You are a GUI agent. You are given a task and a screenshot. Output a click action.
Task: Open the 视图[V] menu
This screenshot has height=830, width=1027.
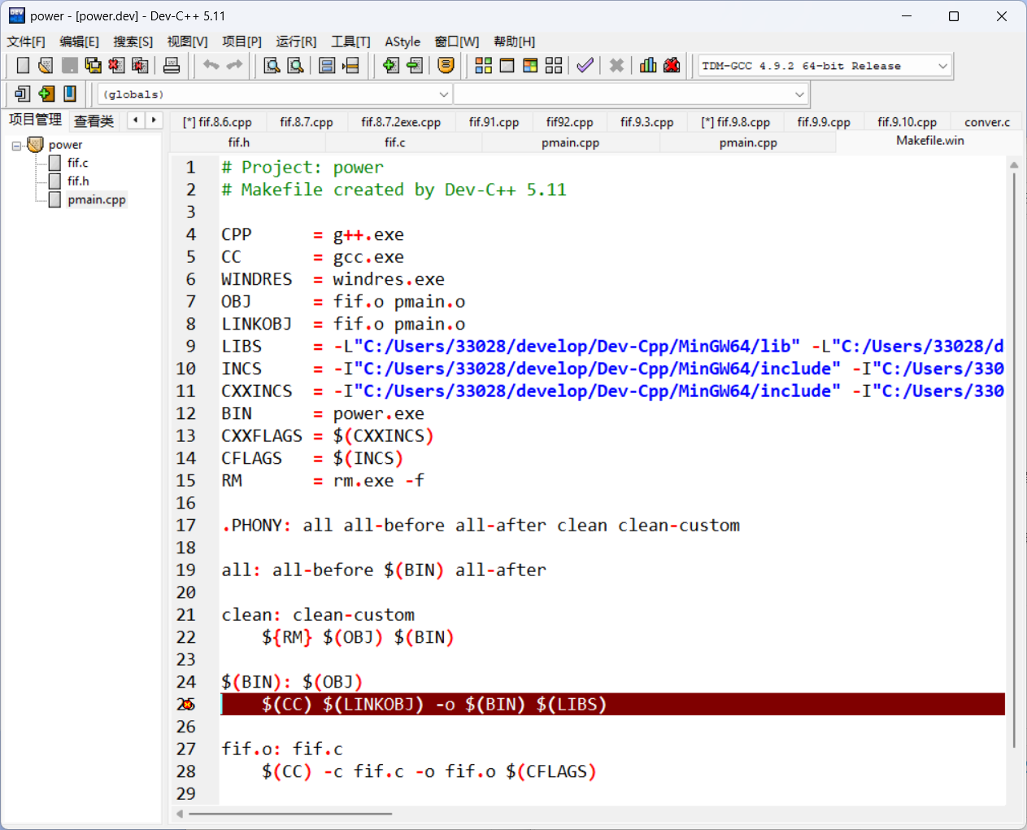click(x=187, y=41)
